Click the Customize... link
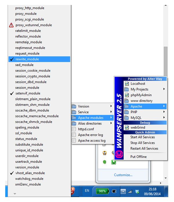 click(123, 175)
